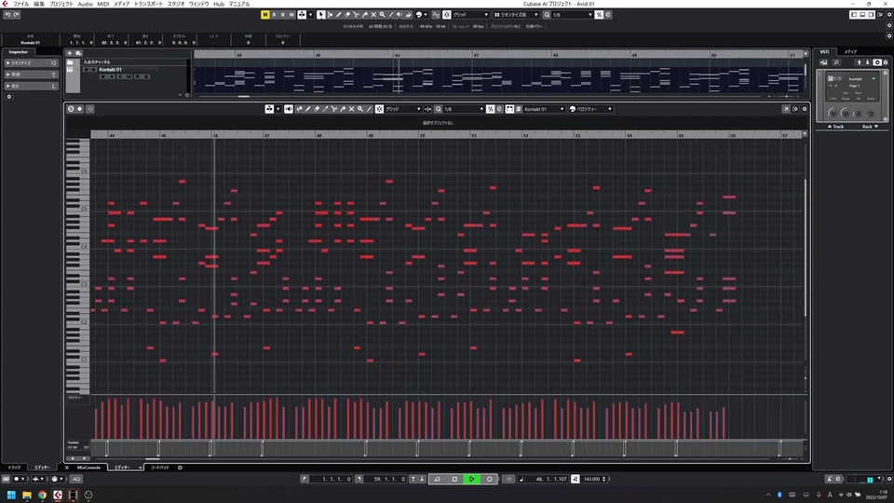Select the Glue tool in key editor toolbar

click(x=343, y=109)
